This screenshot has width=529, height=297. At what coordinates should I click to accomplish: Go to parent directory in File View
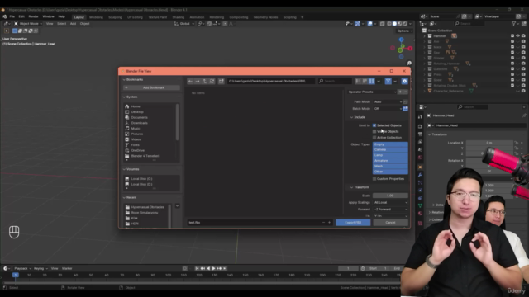204,81
